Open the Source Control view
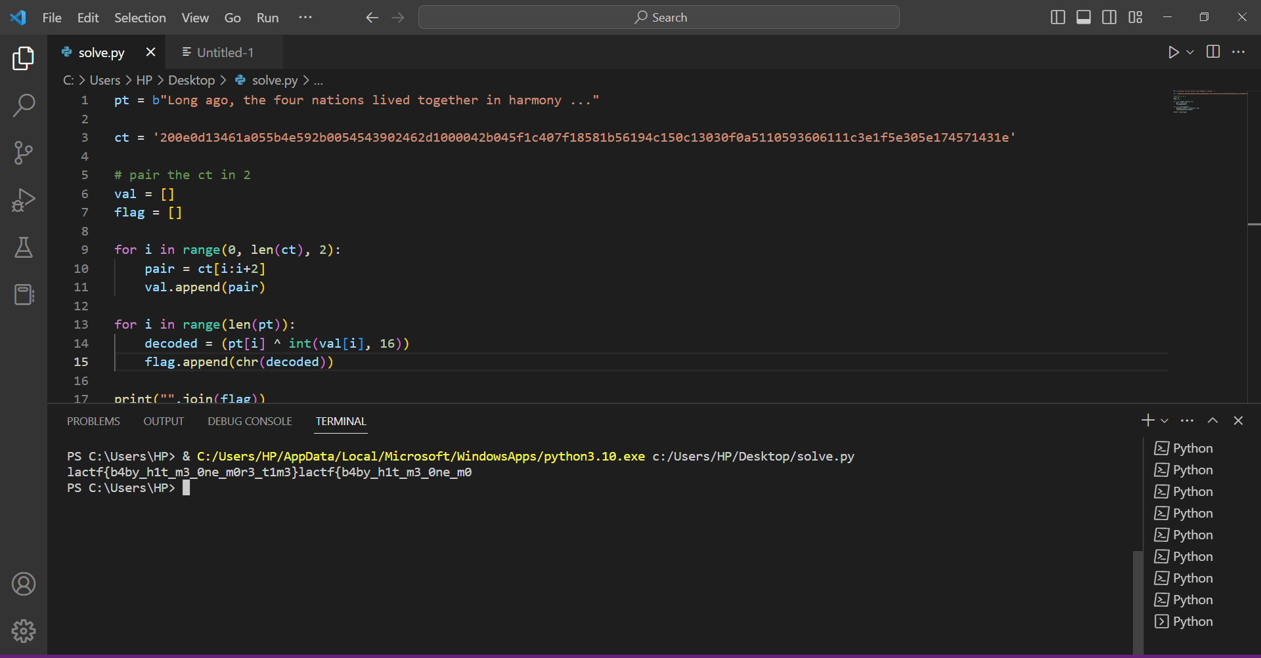This screenshot has width=1261, height=658. click(24, 153)
